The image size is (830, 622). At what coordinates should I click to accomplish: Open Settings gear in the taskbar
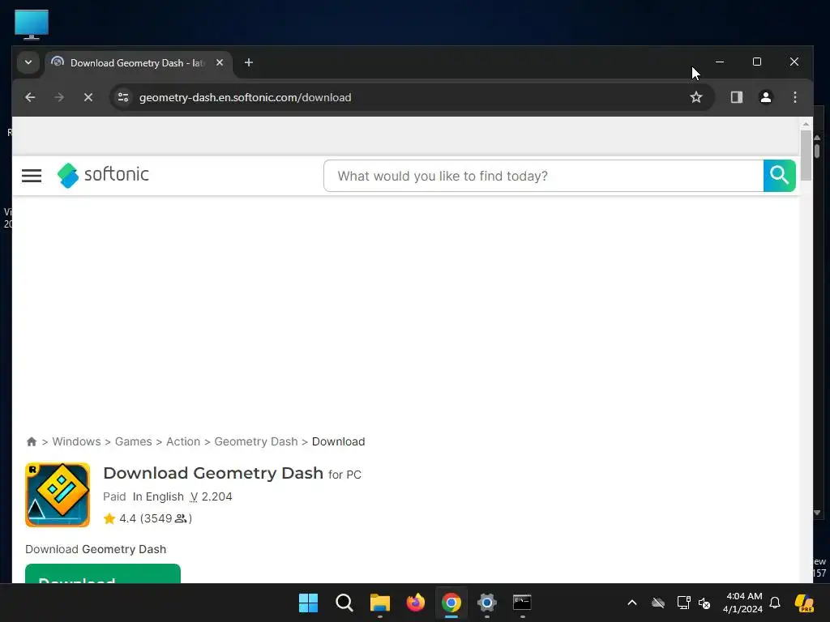tap(486, 603)
